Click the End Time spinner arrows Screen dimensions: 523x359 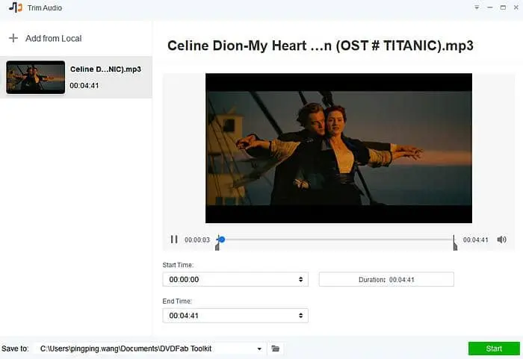(x=300, y=315)
